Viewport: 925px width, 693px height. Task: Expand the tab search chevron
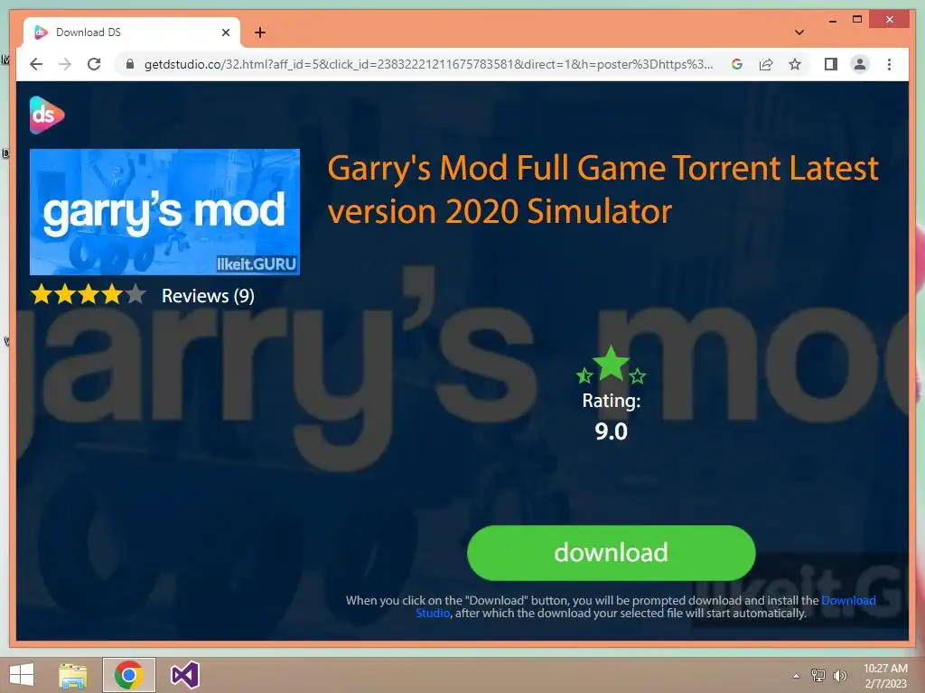(x=799, y=32)
